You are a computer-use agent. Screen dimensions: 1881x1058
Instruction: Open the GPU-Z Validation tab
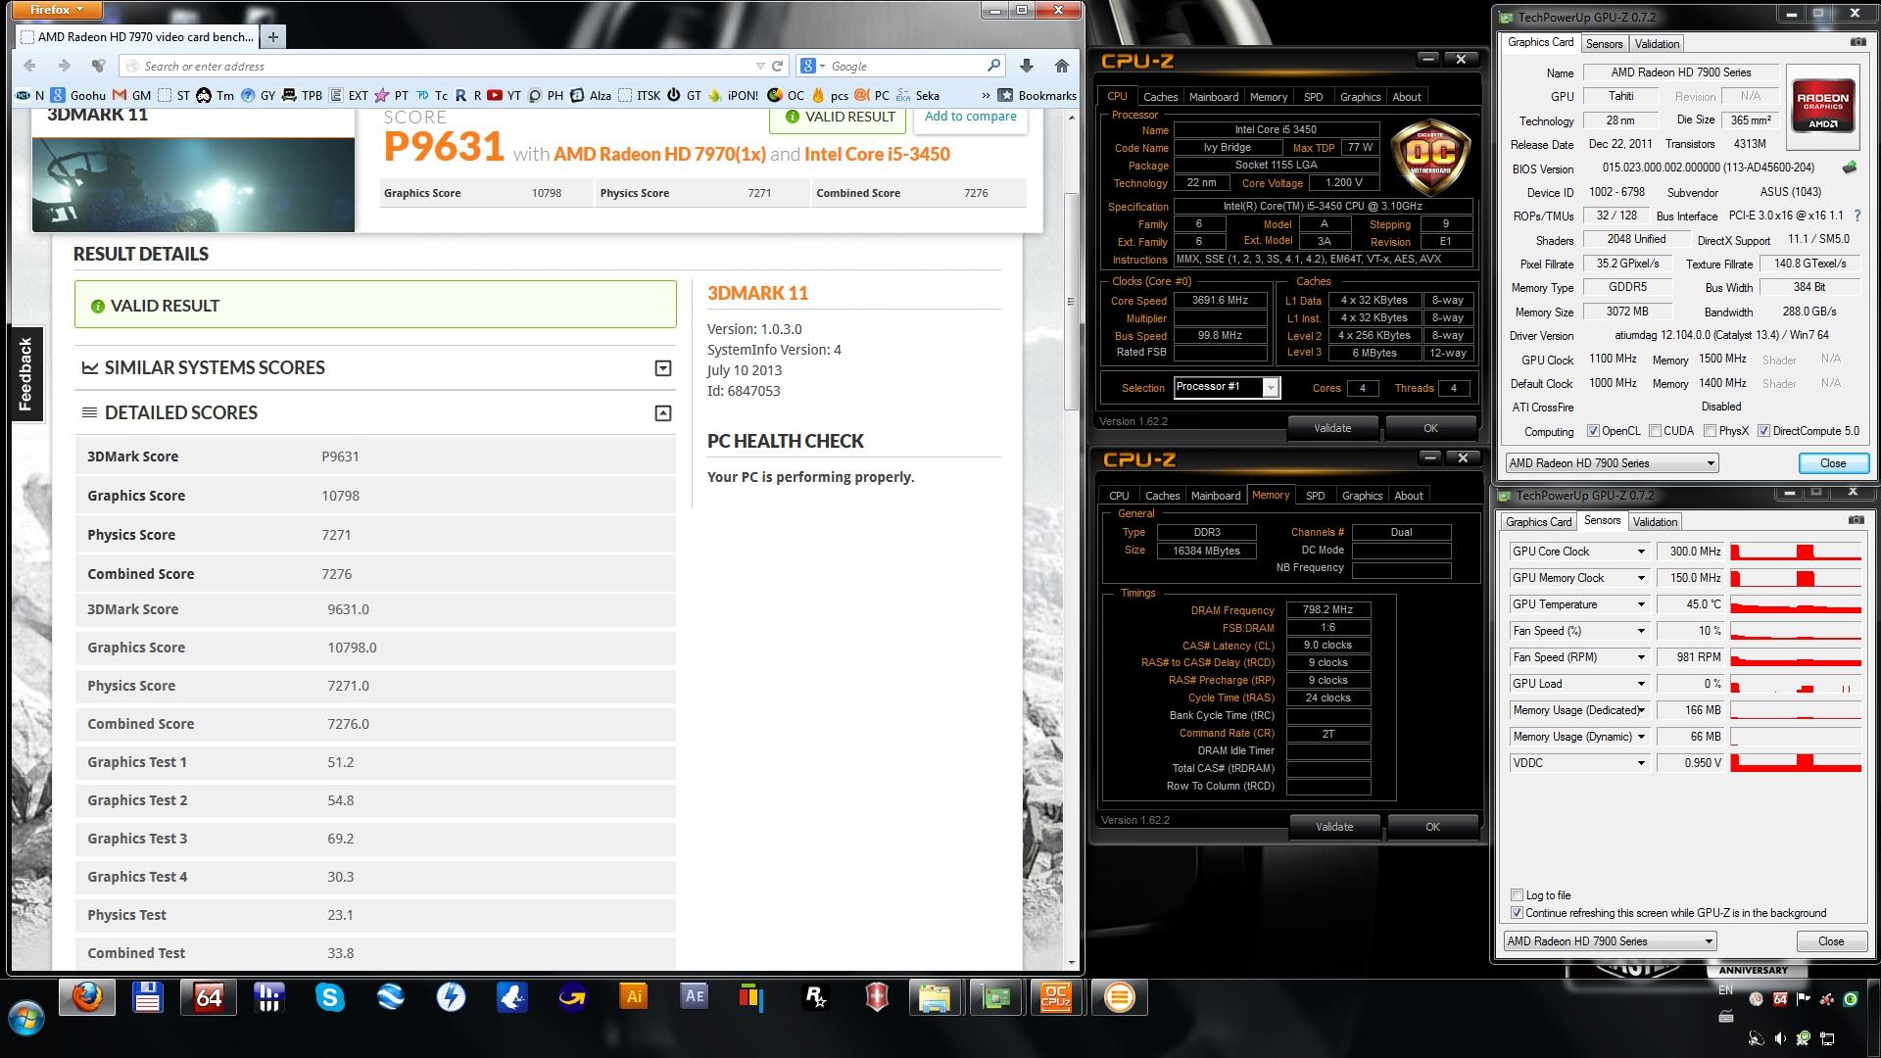[1657, 43]
